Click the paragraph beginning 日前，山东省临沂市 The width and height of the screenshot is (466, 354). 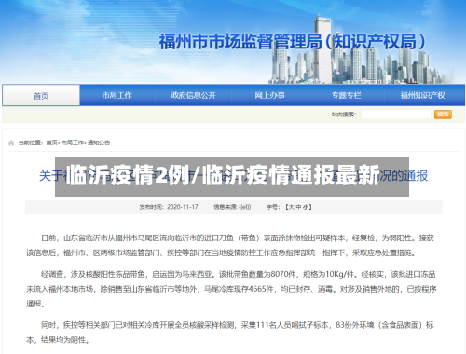click(230, 245)
